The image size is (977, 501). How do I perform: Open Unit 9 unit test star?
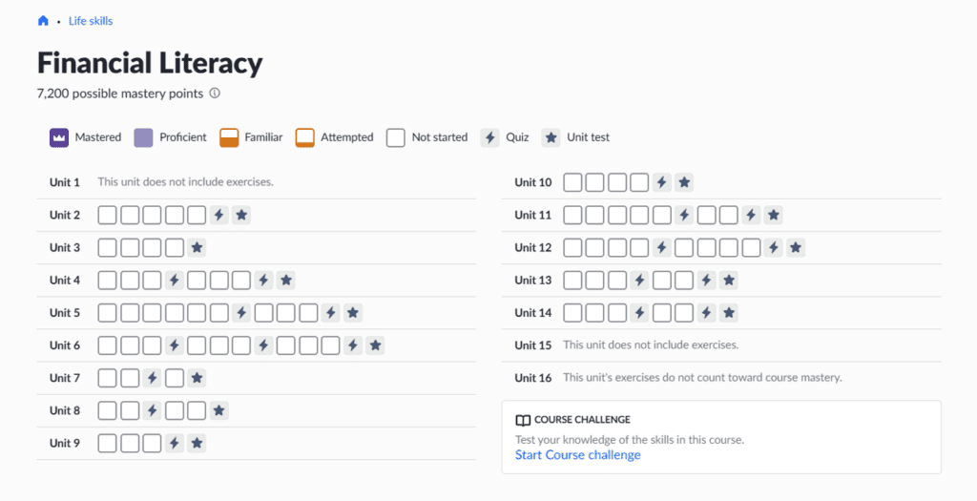pyautogui.click(x=197, y=443)
